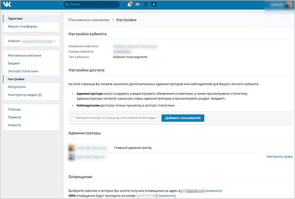Viewport: 295px width, 199px height.
Task: Open Ретаргетинг in the sidebar
Action: click(17, 87)
